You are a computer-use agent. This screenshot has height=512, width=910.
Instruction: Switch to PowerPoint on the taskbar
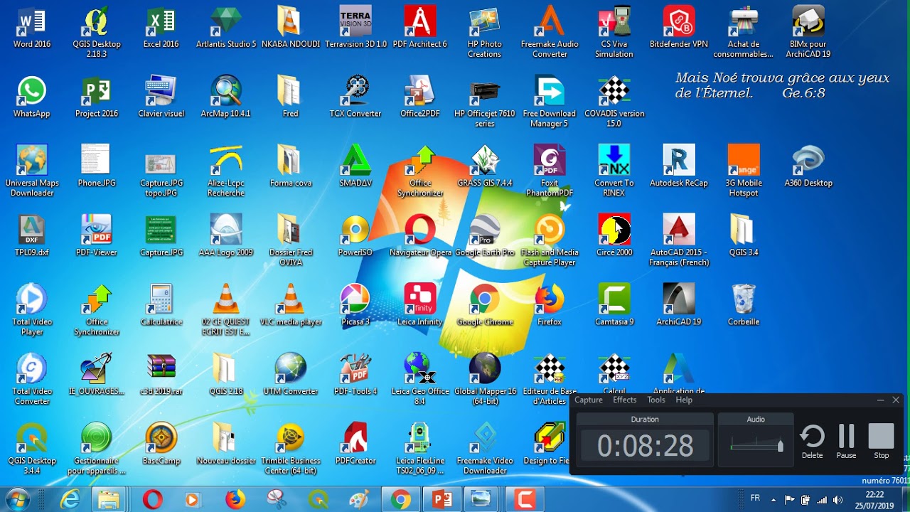click(442, 500)
